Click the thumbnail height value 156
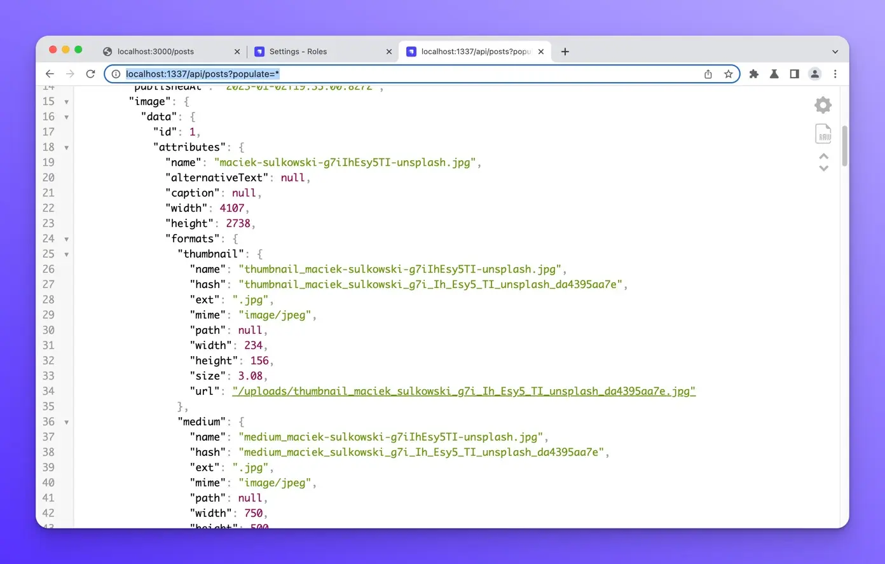Screen dimensions: 885x564 259,361
